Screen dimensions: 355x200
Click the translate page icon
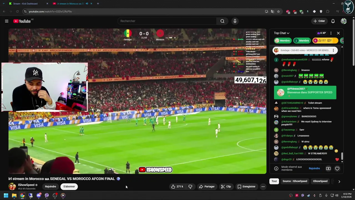[272, 11]
